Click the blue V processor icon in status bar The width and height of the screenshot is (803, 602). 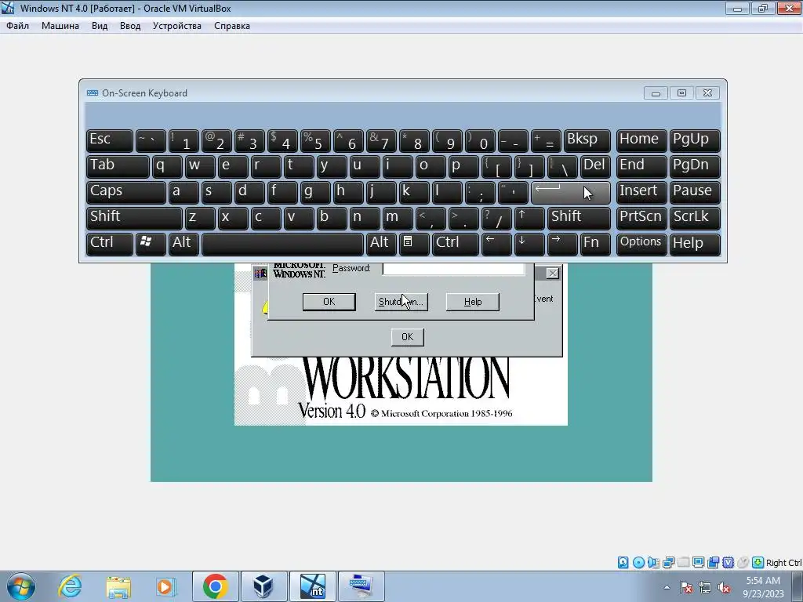coord(728,563)
